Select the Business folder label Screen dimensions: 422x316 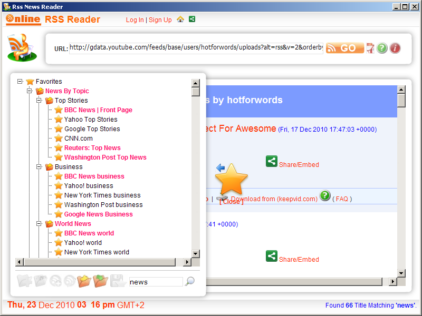pos(69,166)
